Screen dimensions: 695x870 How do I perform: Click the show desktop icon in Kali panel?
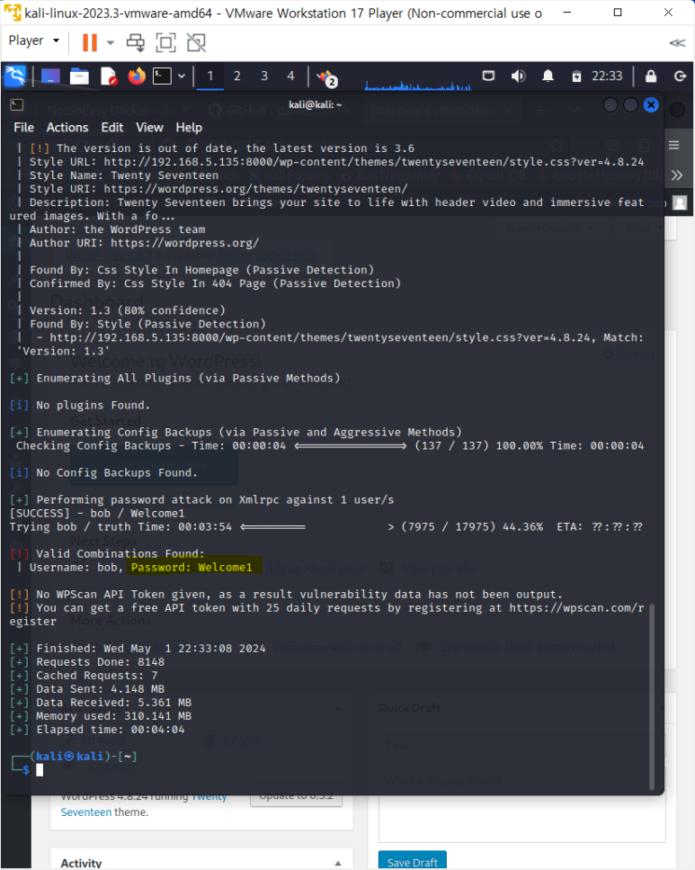tap(50, 76)
